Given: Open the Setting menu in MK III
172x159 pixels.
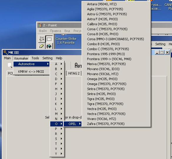Looking at the screenshot, I should [47, 58].
